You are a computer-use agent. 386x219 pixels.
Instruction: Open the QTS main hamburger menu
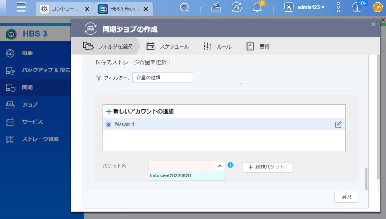pyautogui.click(x=21, y=8)
